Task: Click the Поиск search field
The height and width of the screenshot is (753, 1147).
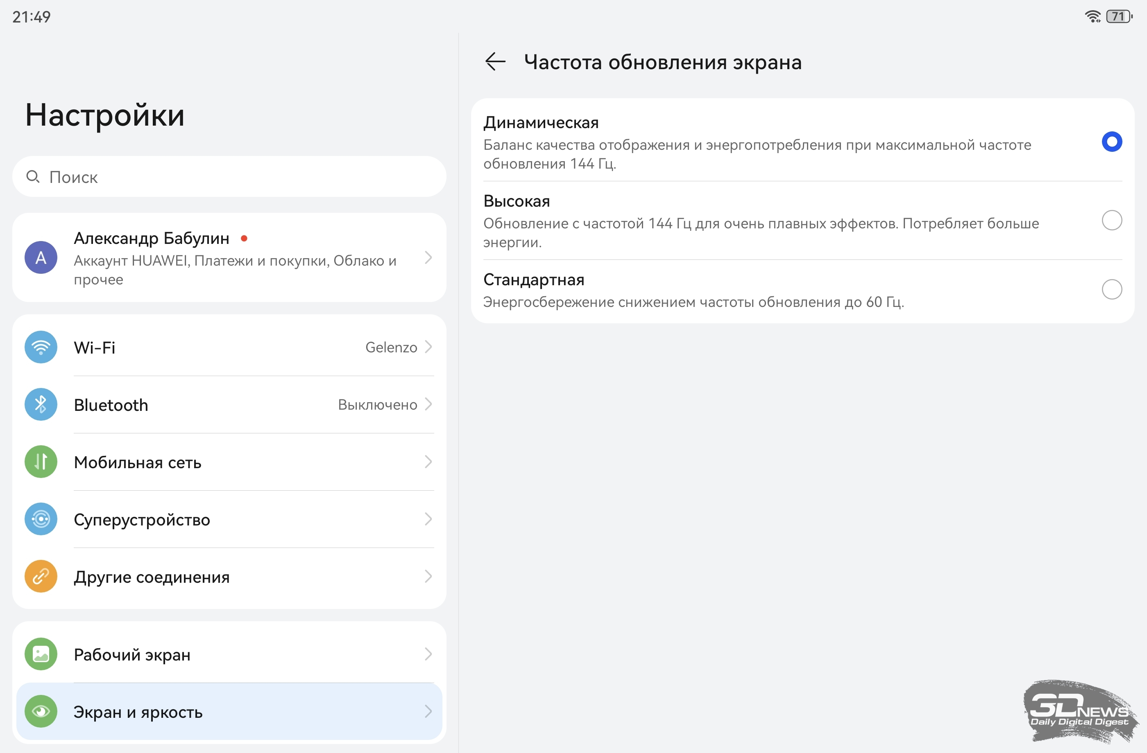Action: [x=229, y=177]
